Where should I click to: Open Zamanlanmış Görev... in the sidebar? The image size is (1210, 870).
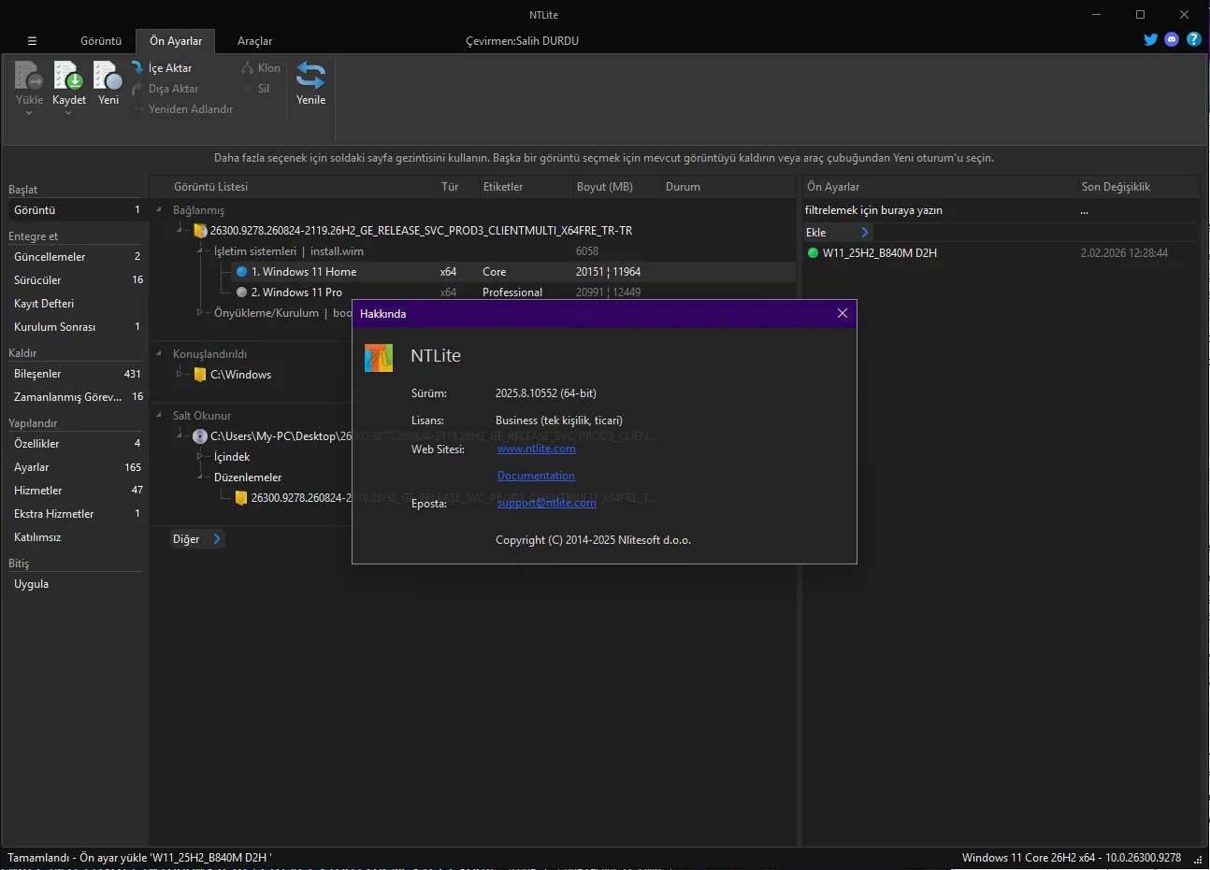pyautogui.click(x=76, y=397)
